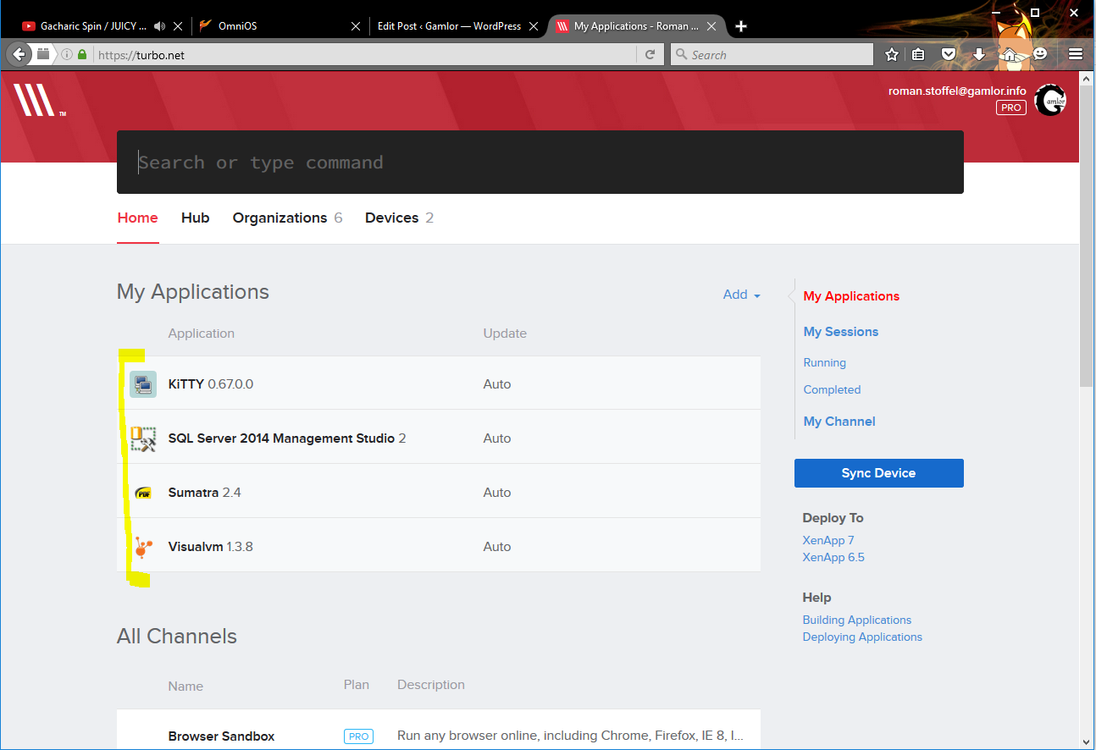Open the KiTTY application icon

(x=143, y=384)
